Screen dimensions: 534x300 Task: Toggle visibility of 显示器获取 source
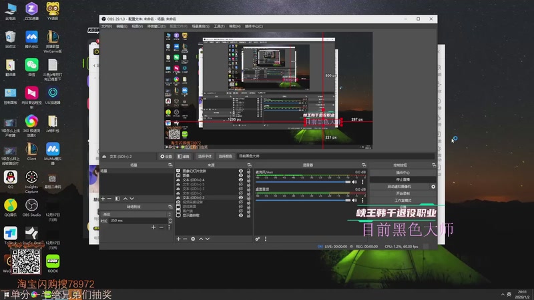(x=241, y=215)
